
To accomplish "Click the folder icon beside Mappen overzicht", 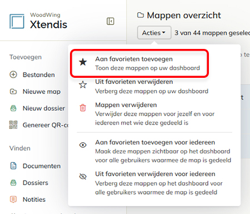I will (141, 15).
